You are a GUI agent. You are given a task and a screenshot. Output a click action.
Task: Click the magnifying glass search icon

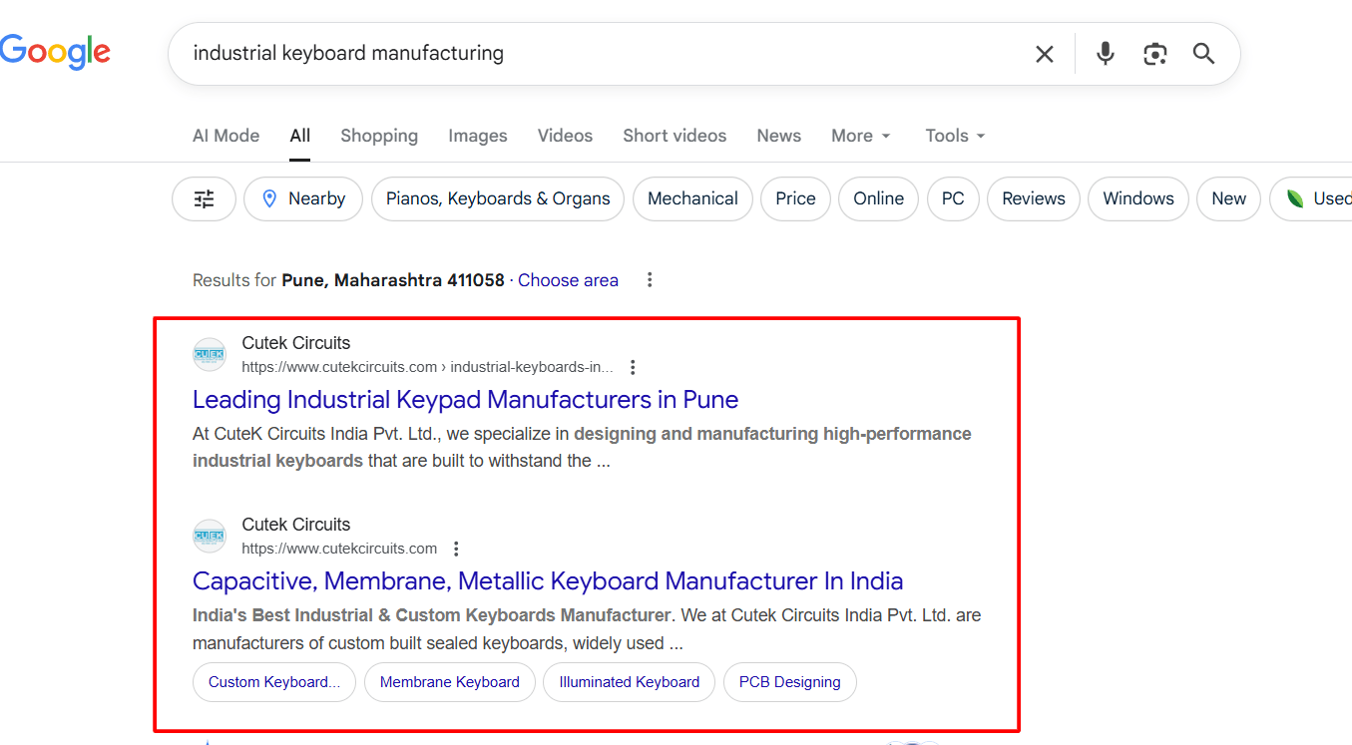click(x=1203, y=54)
